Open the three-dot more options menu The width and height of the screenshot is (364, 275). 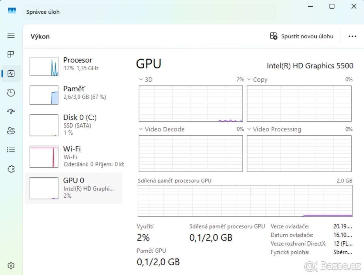(352, 36)
